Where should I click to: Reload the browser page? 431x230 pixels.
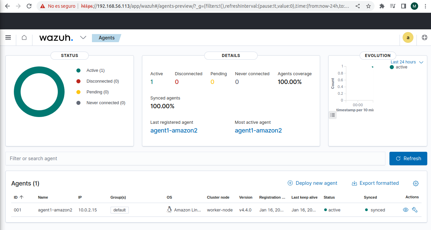click(x=29, y=6)
